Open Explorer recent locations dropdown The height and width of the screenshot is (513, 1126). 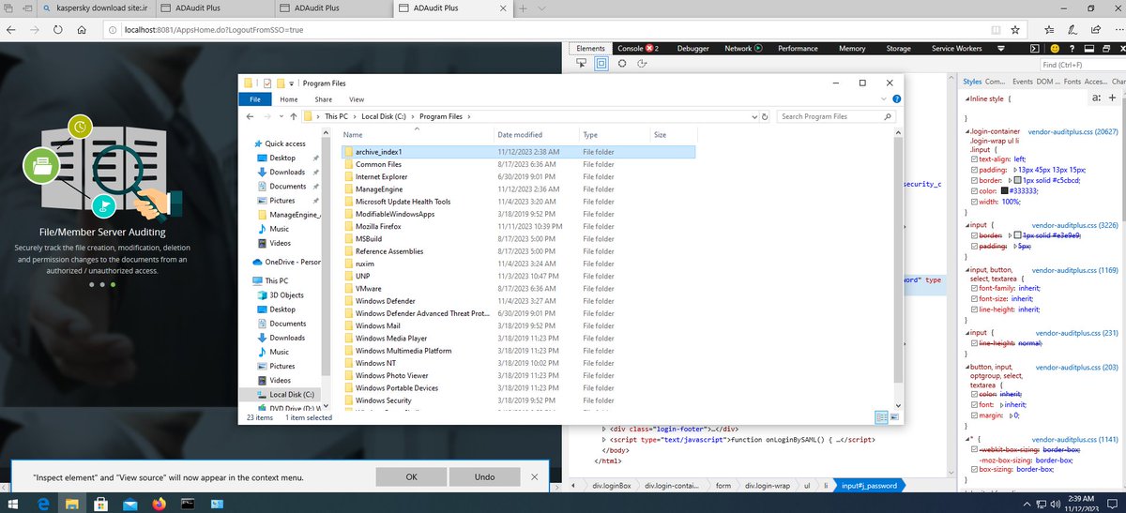(x=280, y=116)
